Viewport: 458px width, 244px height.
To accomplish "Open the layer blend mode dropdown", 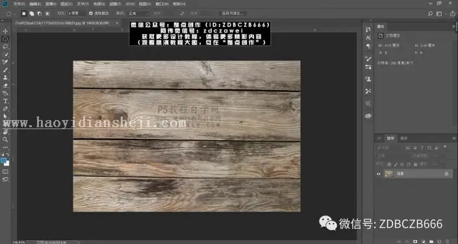I will [391, 156].
